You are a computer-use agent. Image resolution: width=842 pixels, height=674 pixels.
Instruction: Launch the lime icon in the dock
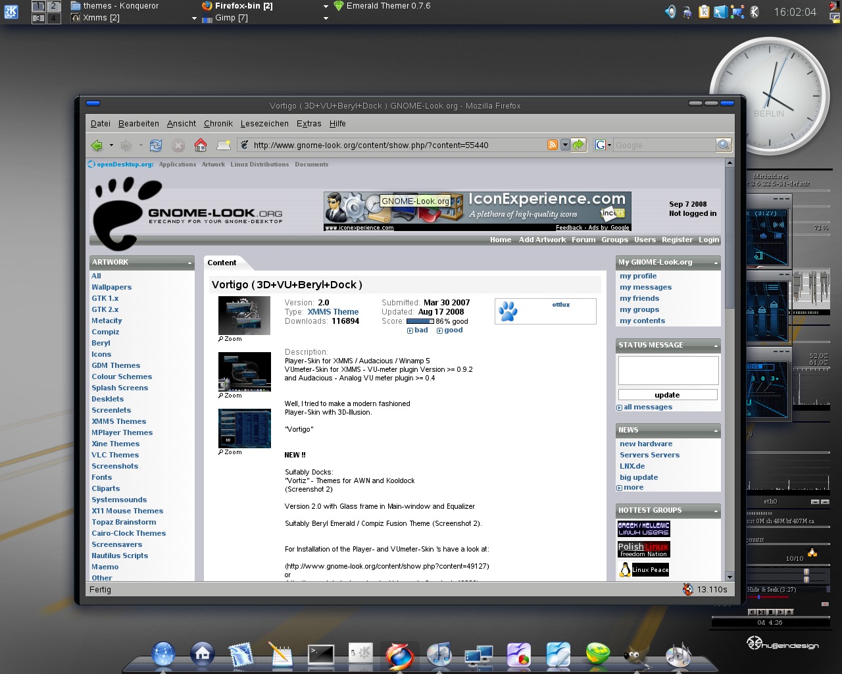(598, 654)
